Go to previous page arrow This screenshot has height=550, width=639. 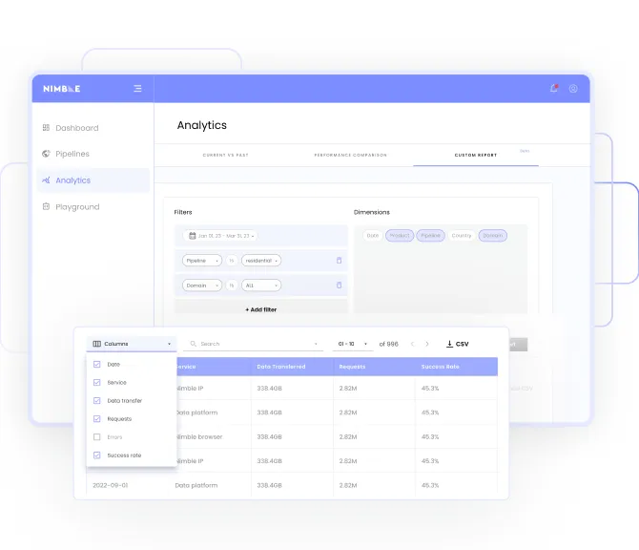coord(412,344)
